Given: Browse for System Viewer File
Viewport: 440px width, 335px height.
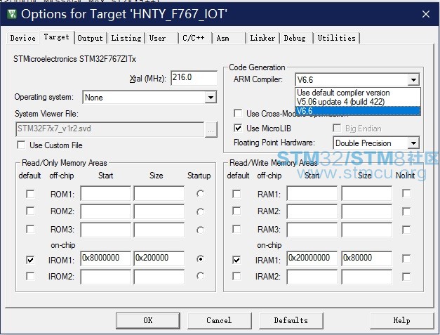Looking at the screenshot, I should coord(211,131).
